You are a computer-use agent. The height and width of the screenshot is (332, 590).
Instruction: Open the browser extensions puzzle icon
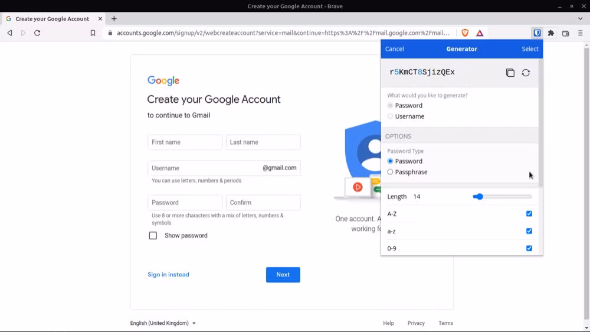point(551,33)
